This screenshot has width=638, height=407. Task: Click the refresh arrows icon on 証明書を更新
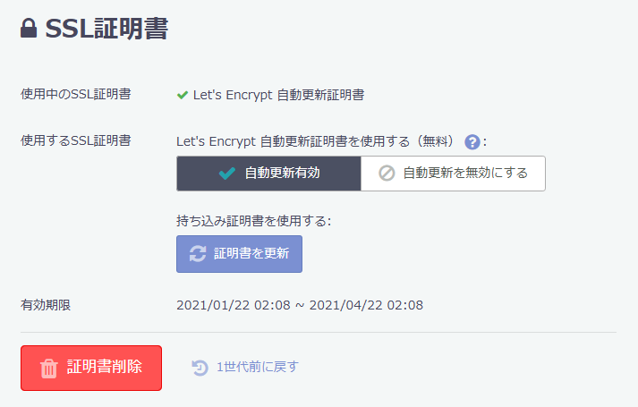tap(198, 254)
